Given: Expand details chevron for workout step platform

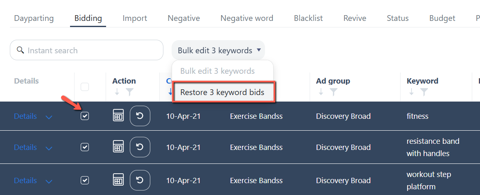Looking at the screenshot, I should click(x=49, y=181).
